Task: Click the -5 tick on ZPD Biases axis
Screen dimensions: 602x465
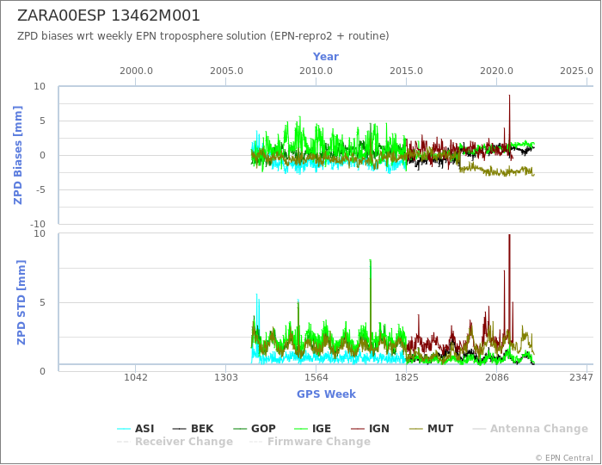Action: click(x=40, y=189)
